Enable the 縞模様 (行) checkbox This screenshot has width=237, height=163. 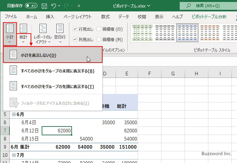pos(99,29)
